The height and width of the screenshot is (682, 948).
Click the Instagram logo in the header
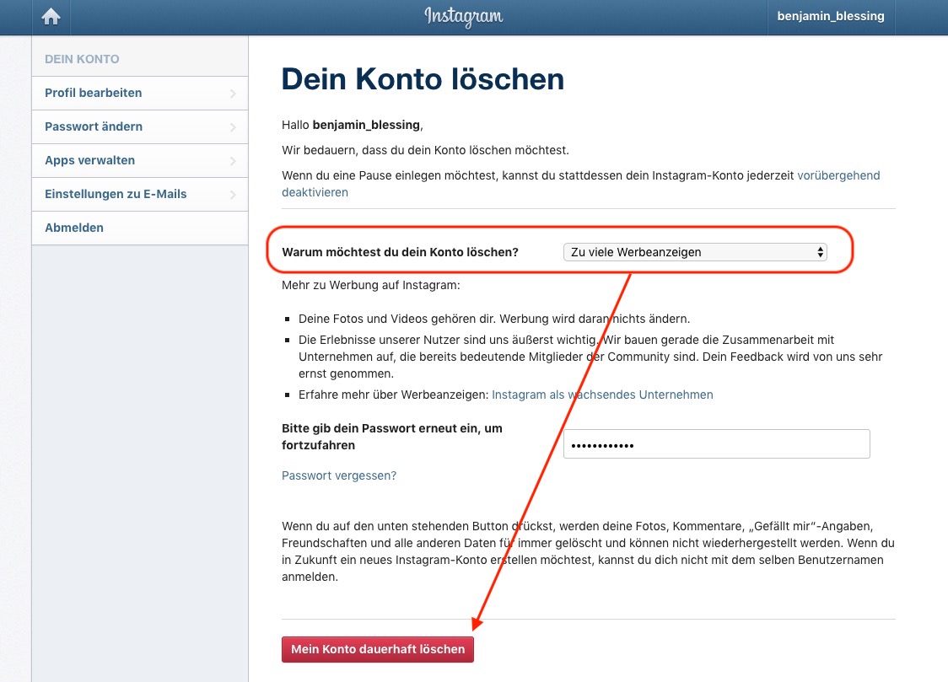tap(463, 16)
